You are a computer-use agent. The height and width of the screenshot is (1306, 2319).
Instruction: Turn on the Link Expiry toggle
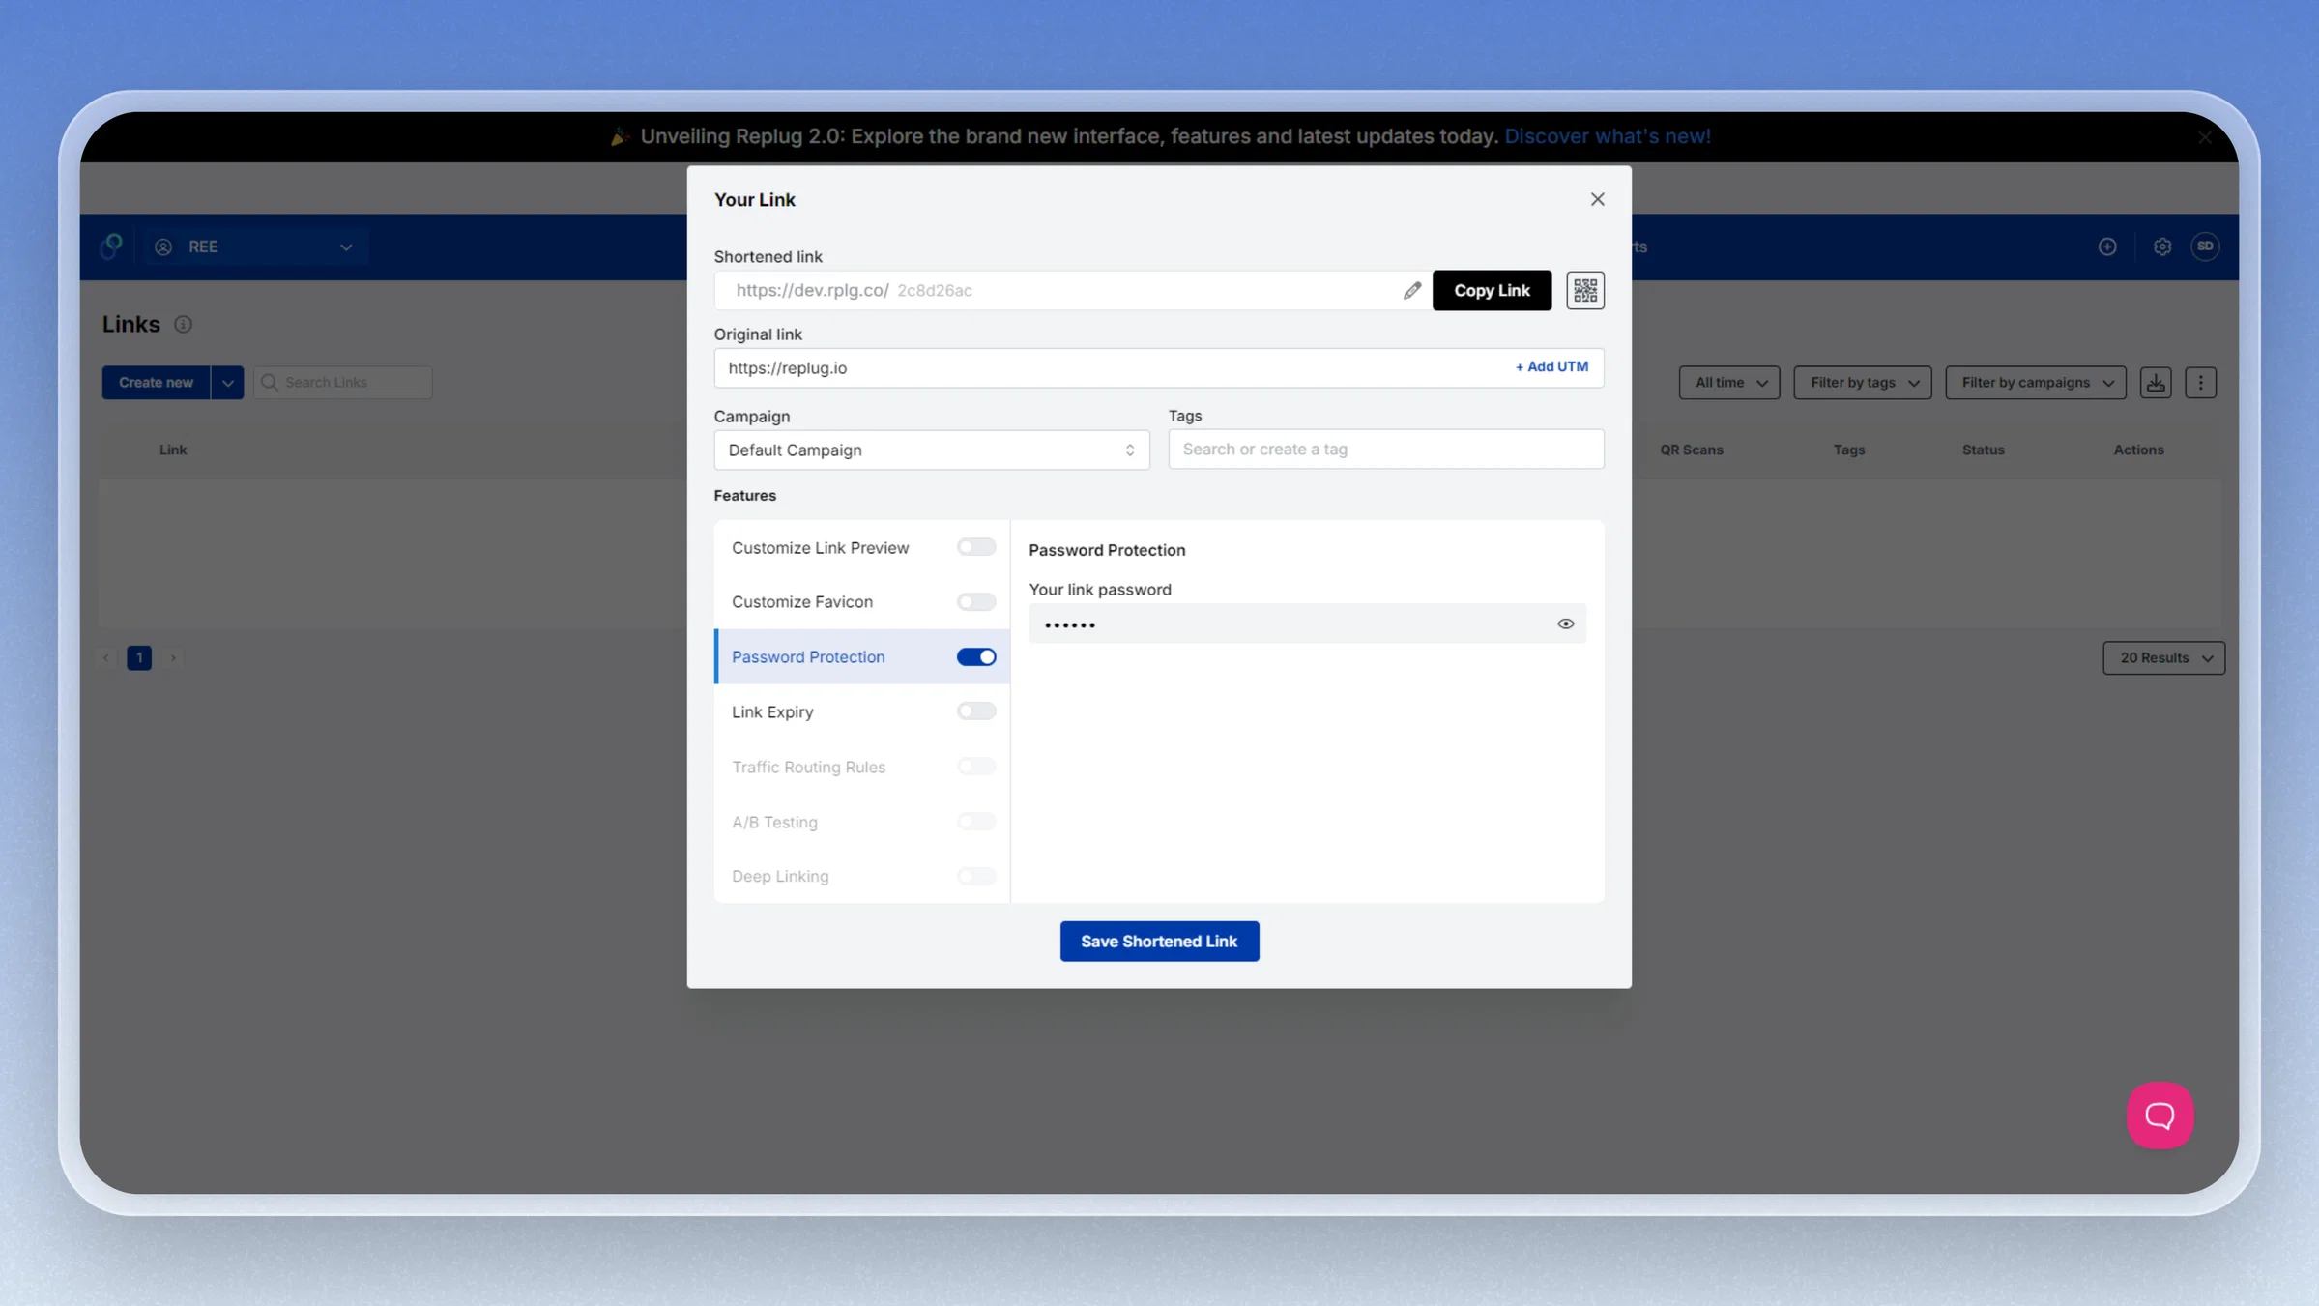point(975,711)
